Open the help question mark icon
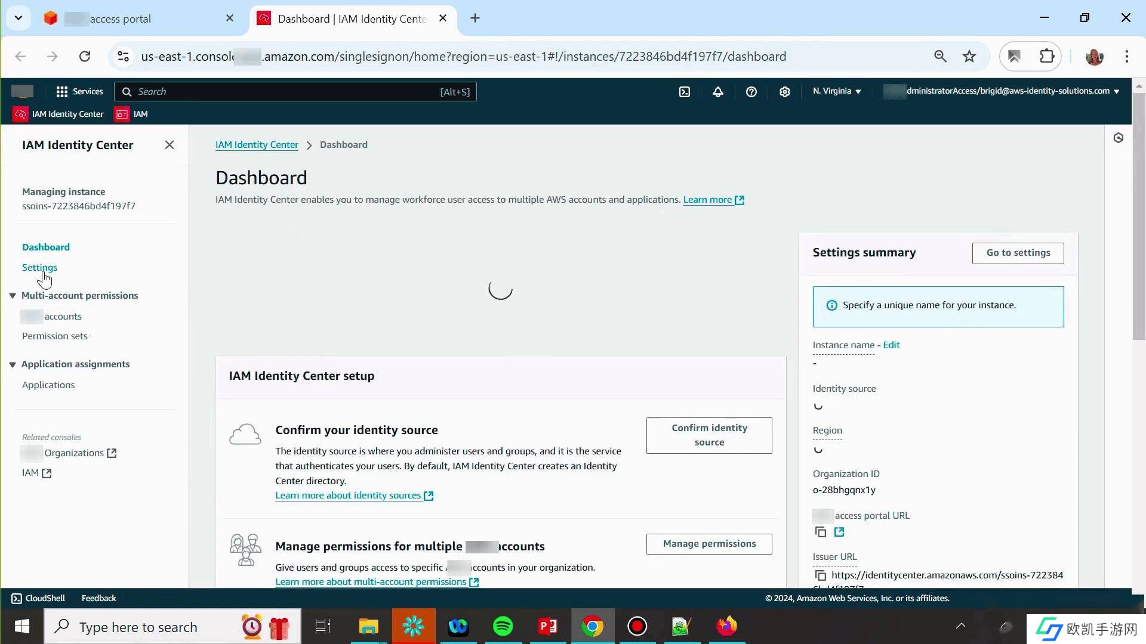Viewport: 1146px width, 644px height. 751,92
